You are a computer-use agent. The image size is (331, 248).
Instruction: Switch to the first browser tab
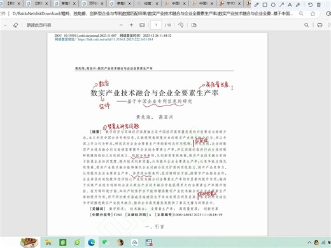[11, 4]
